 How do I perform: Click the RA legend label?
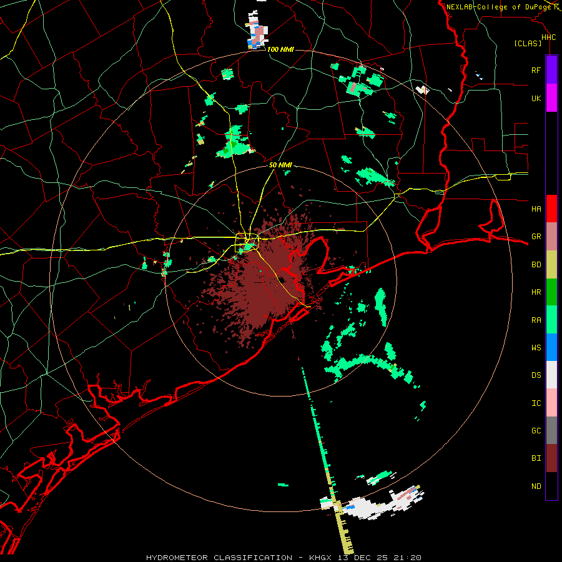pos(536,320)
